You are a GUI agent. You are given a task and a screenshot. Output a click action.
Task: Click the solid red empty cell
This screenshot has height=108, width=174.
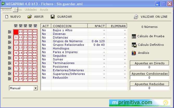click(16, 32)
